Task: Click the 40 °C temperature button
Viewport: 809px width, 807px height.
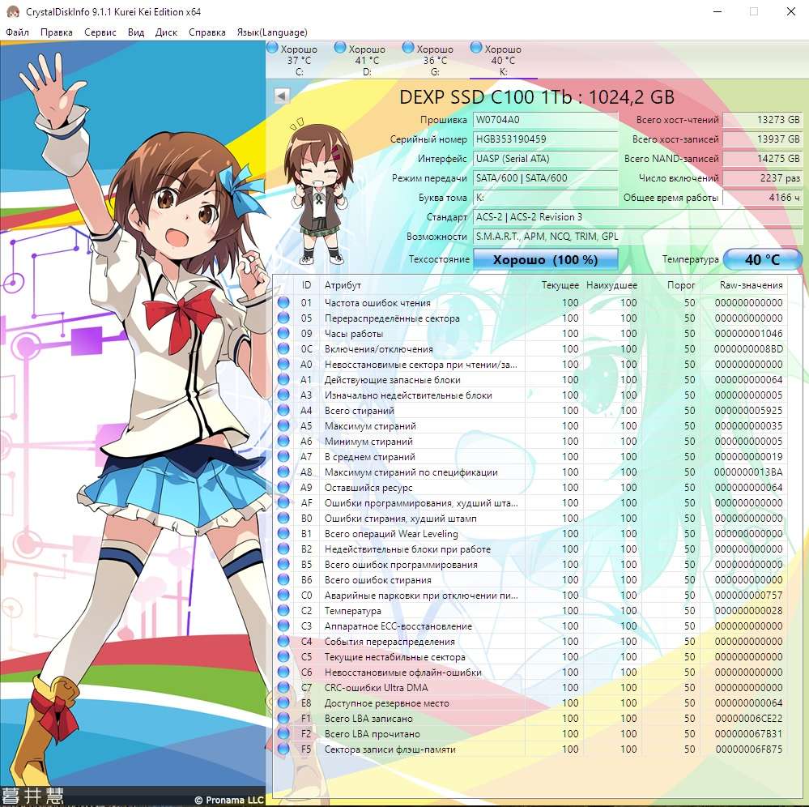Action: pyautogui.click(x=762, y=260)
